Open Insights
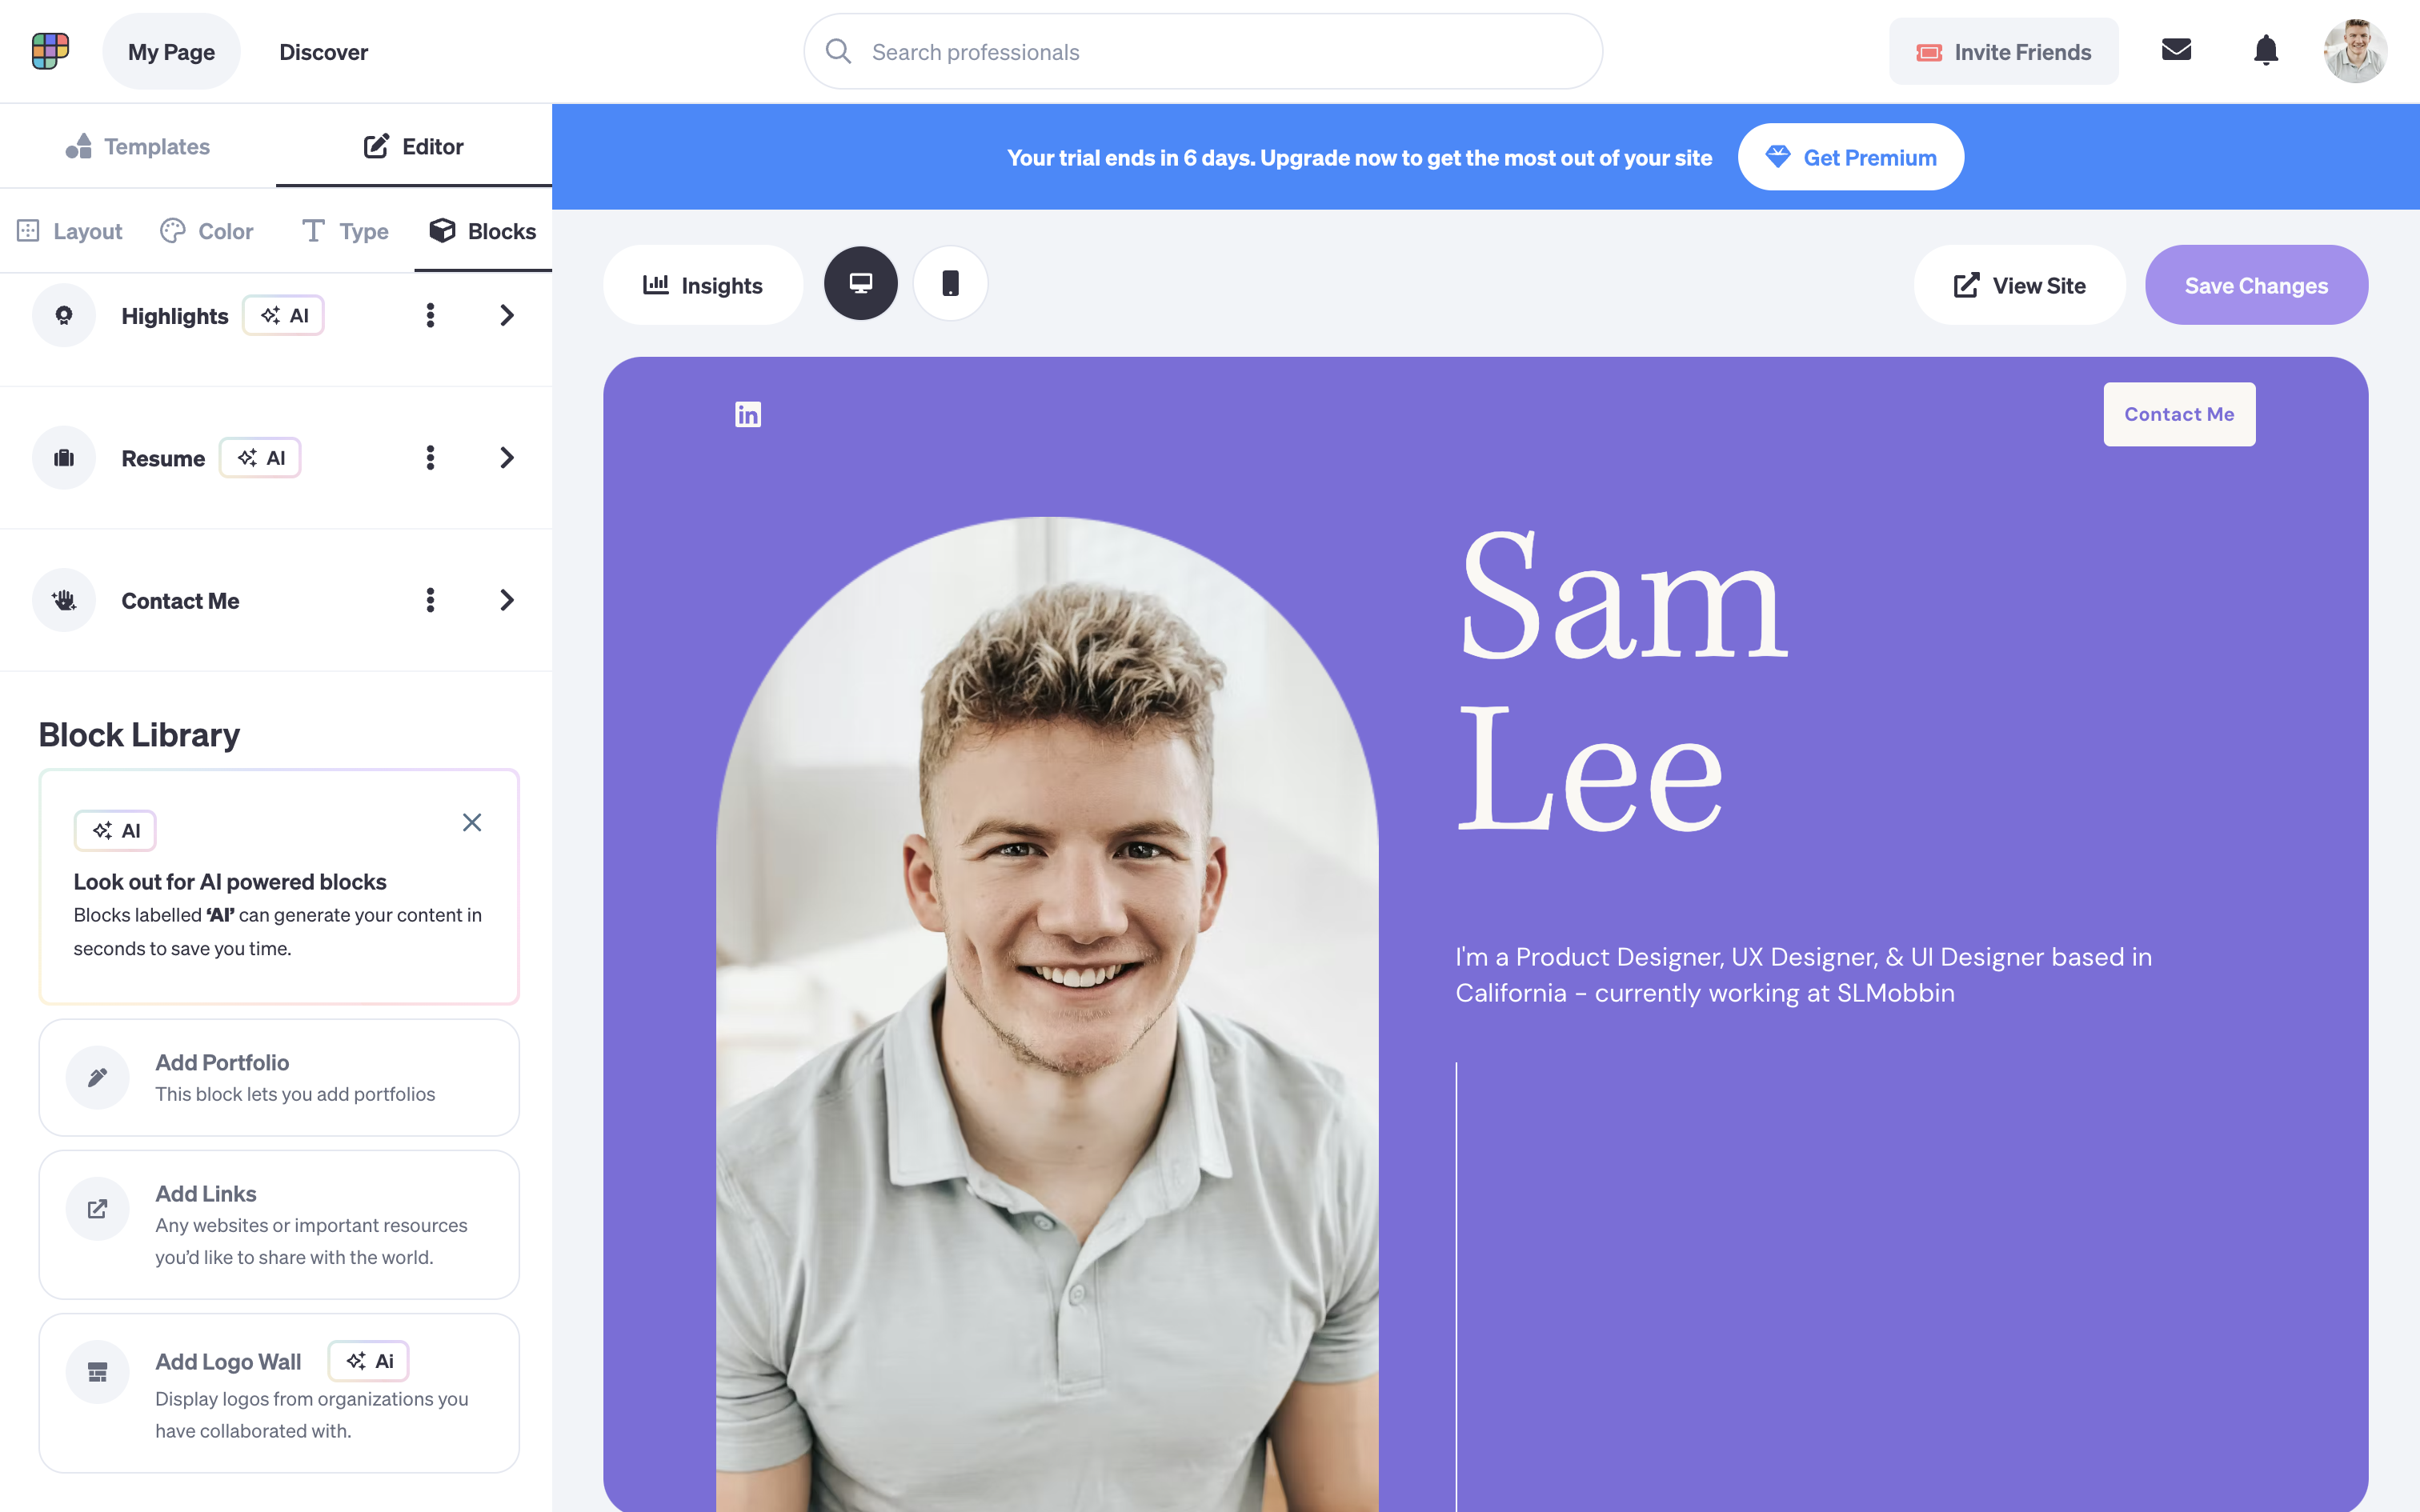 (702, 285)
